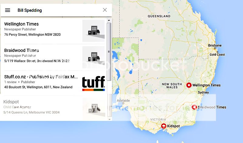This screenshot has height=143, width=243.
Task: Click the Braidwood Times red map pin
Action: (194, 107)
